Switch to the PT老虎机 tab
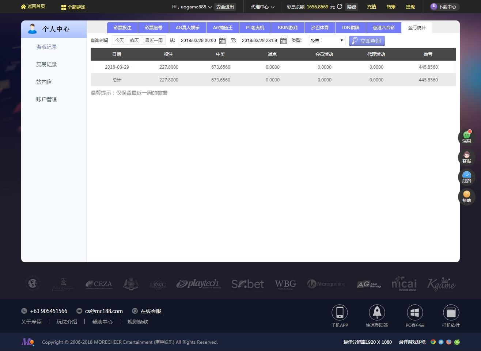Screen dimensions: 481x351 point(255,28)
